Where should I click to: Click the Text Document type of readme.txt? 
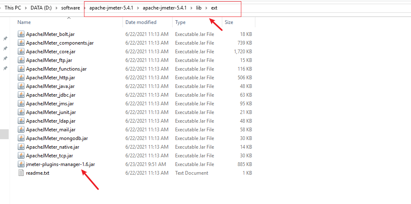pos(192,173)
